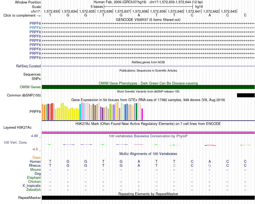255x204 pixels.
Task: Open the OMIM Genes track label
Action: [30, 87]
